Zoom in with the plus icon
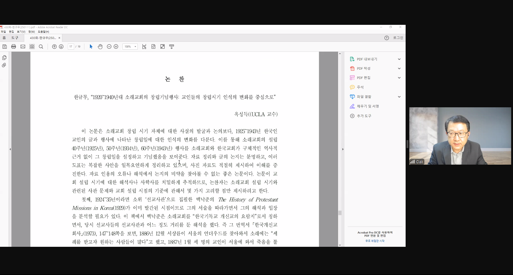The image size is (513, 275). pos(116,47)
